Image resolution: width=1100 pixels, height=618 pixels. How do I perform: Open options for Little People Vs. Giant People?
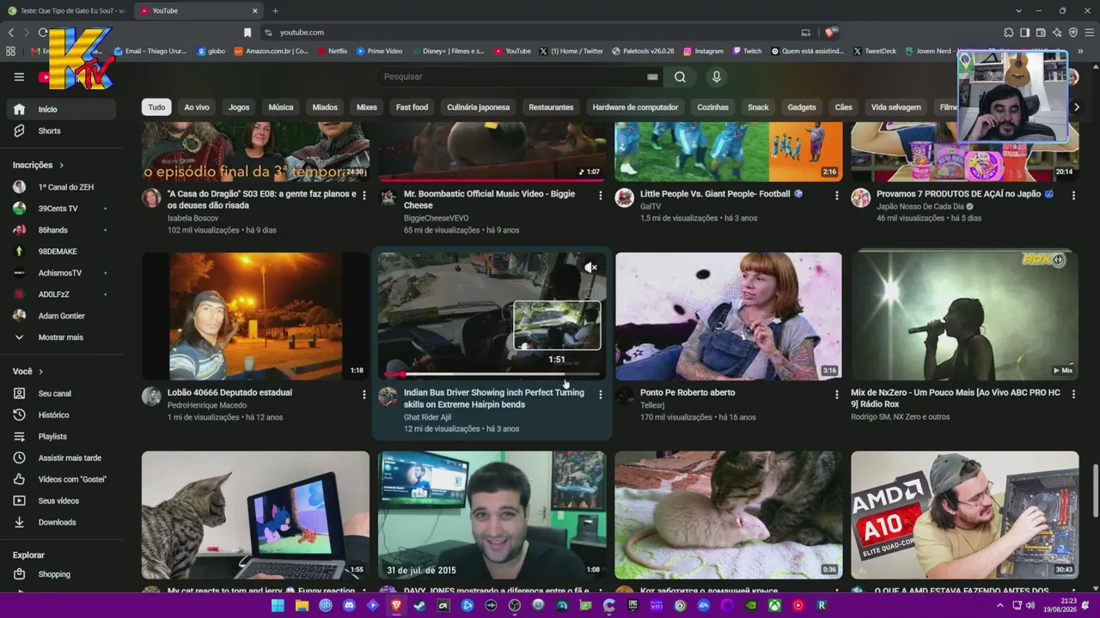pyautogui.click(x=836, y=196)
